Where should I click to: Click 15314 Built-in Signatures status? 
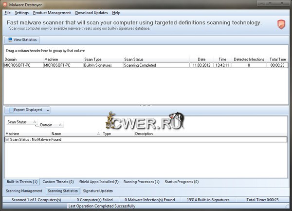tap(208, 200)
